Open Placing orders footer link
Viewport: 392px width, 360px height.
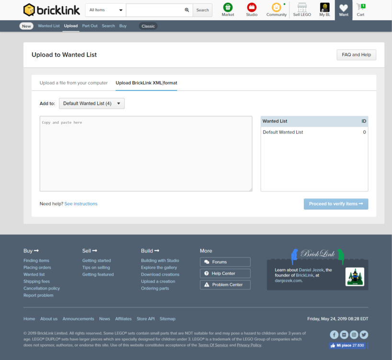37,268
